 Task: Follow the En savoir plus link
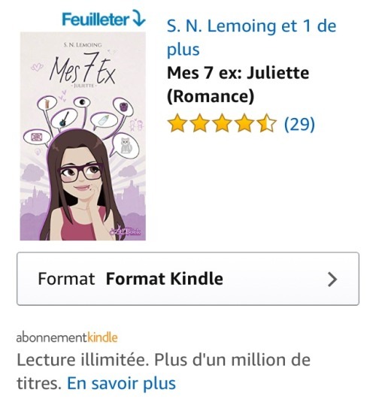pyautogui.click(x=121, y=383)
